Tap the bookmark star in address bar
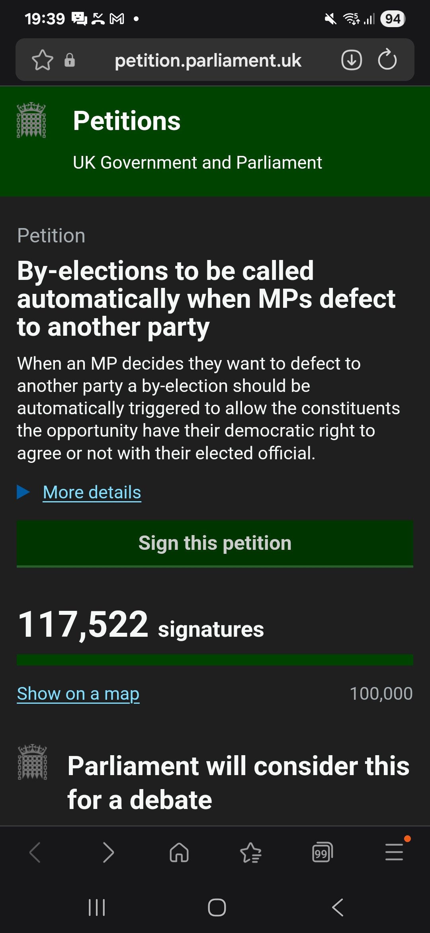 tap(42, 60)
